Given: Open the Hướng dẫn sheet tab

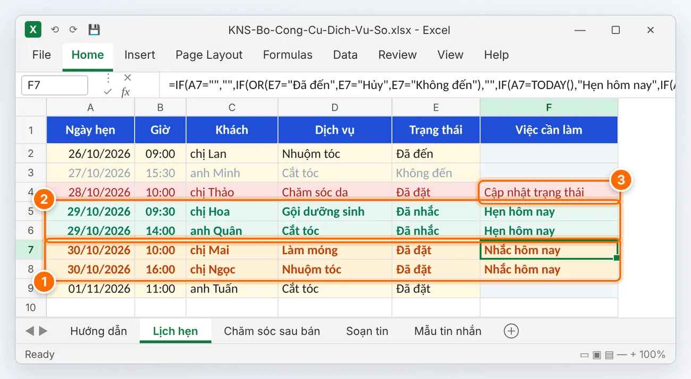Looking at the screenshot, I should [x=99, y=331].
